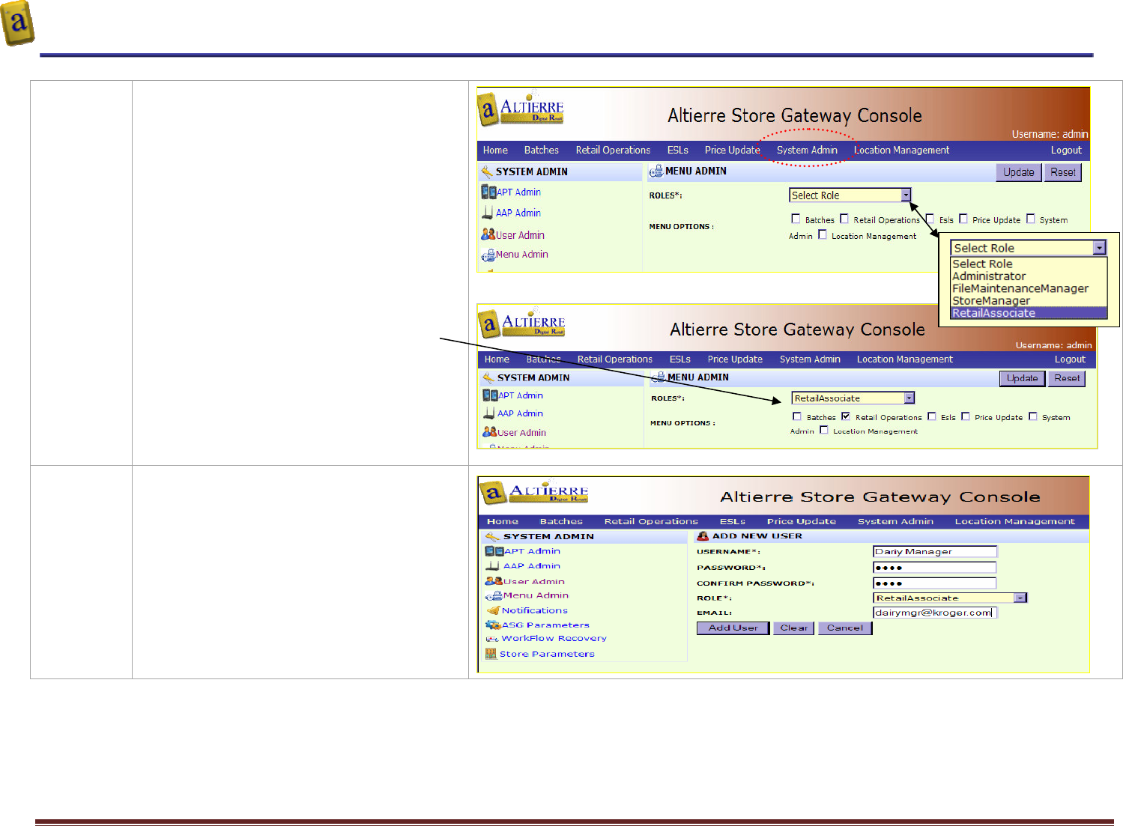Click the Altierre logo in the Add New User screen
Viewport: 1123px width, 826px height.
(534, 493)
